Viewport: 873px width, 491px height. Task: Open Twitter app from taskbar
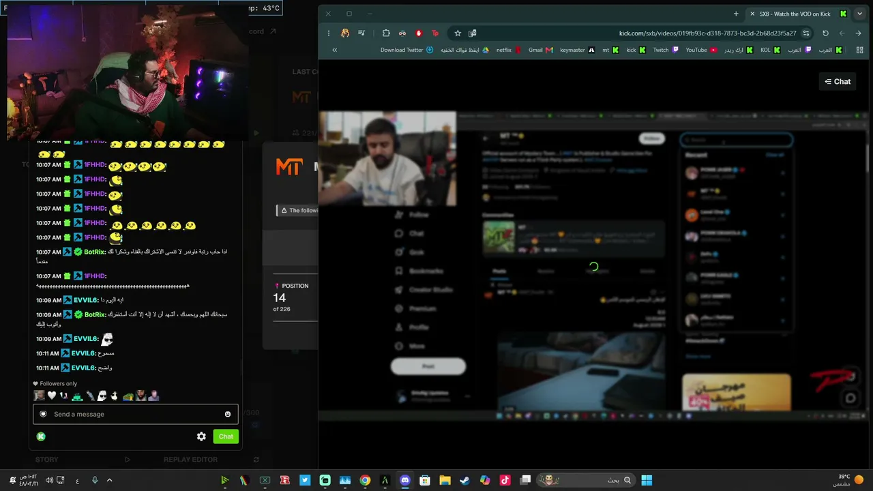pos(305,480)
